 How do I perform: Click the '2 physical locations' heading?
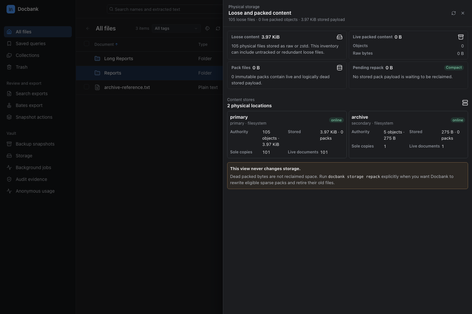click(x=249, y=106)
